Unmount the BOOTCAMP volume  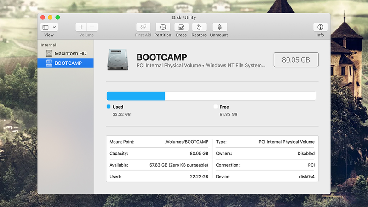(219, 27)
